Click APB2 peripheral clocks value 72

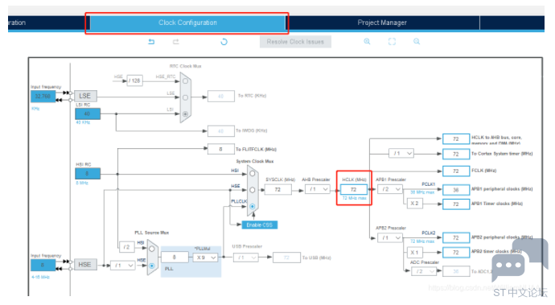point(456,237)
